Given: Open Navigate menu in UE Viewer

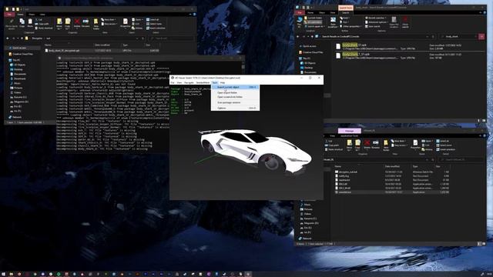Looking at the screenshot, I should (x=189, y=82).
